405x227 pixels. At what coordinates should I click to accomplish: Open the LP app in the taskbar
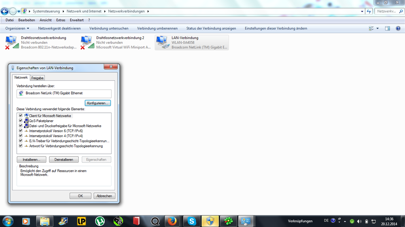click(81, 221)
